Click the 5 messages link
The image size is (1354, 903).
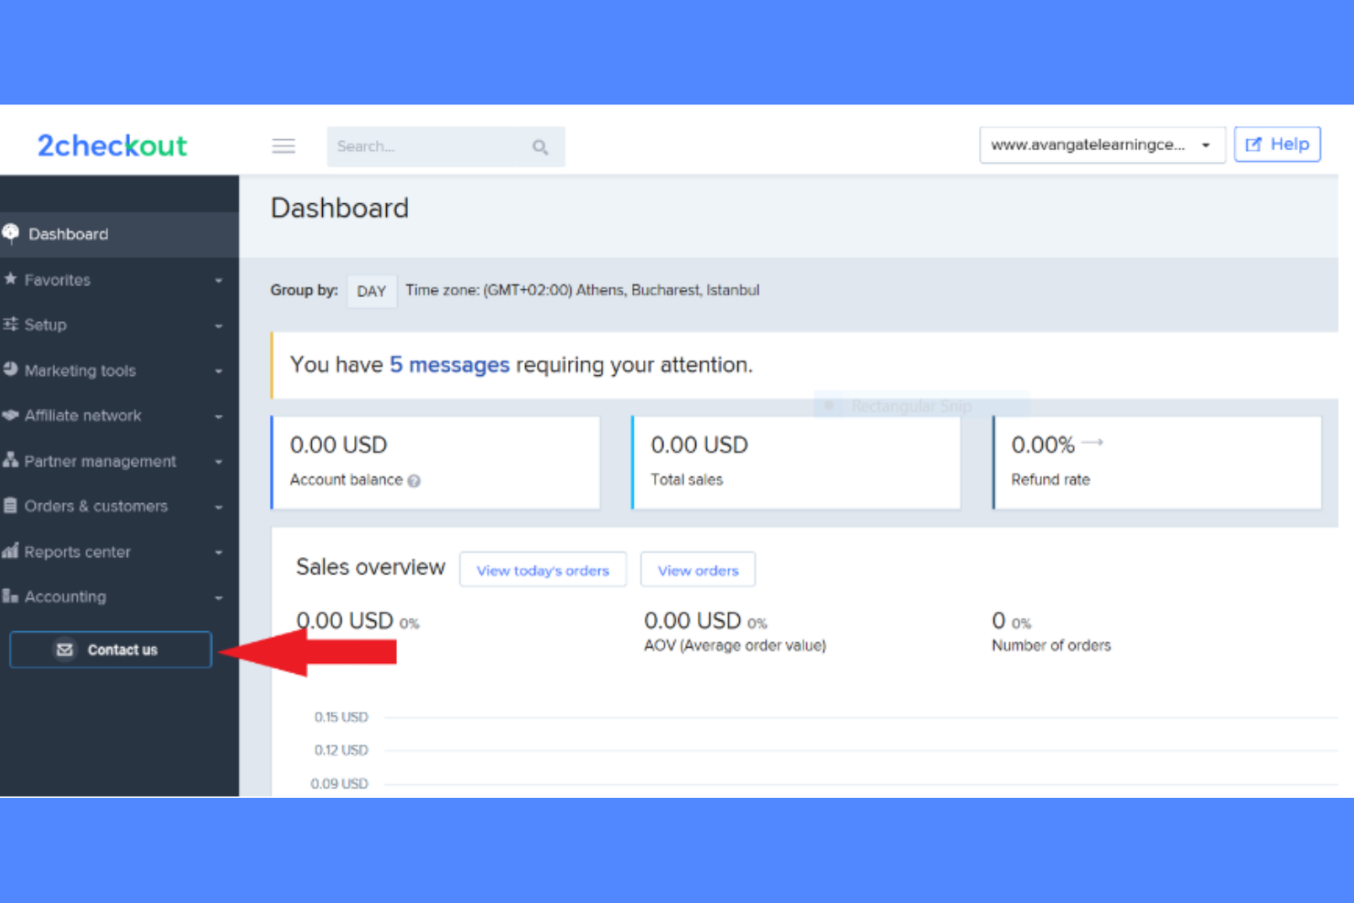[x=449, y=364]
